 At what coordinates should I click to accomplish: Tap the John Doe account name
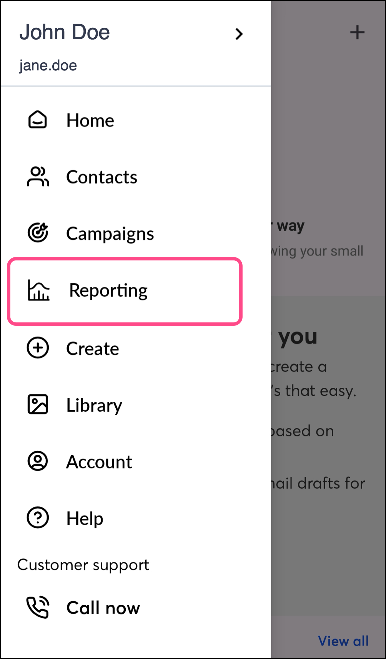pos(65,32)
